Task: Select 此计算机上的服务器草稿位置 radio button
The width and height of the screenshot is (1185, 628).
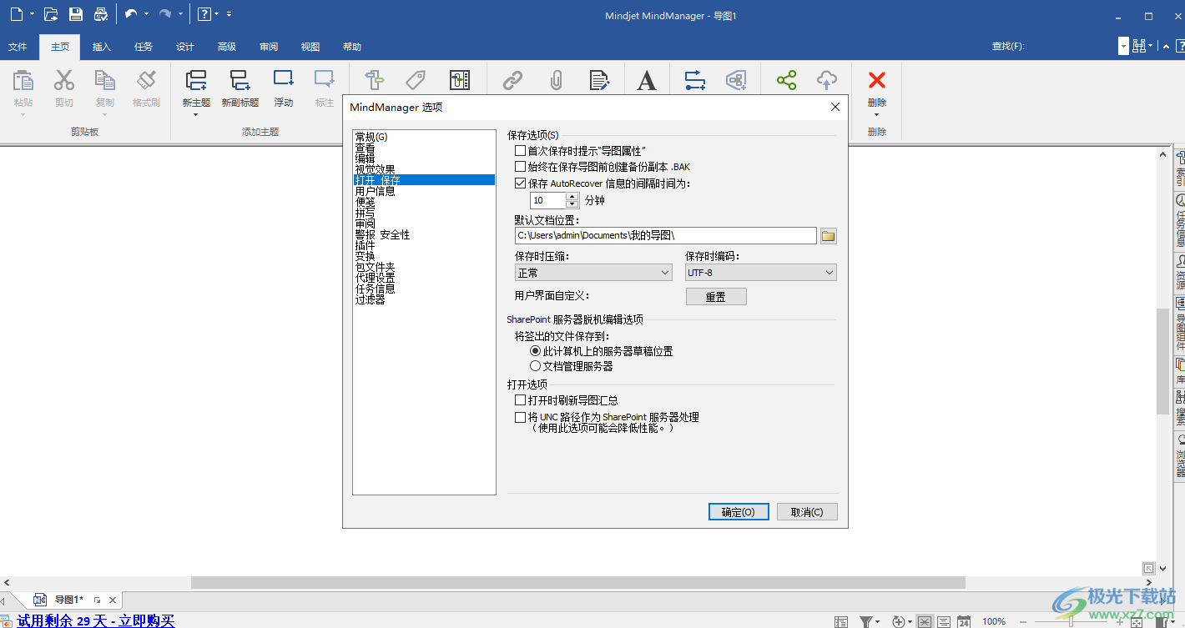Action: [536, 351]
